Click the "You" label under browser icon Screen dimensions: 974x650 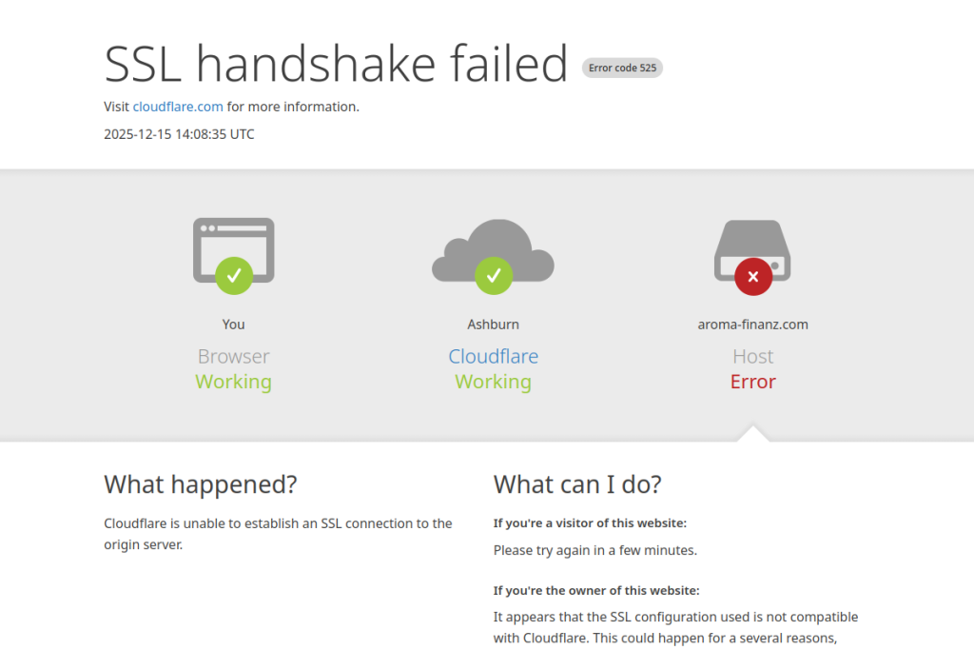233,325
